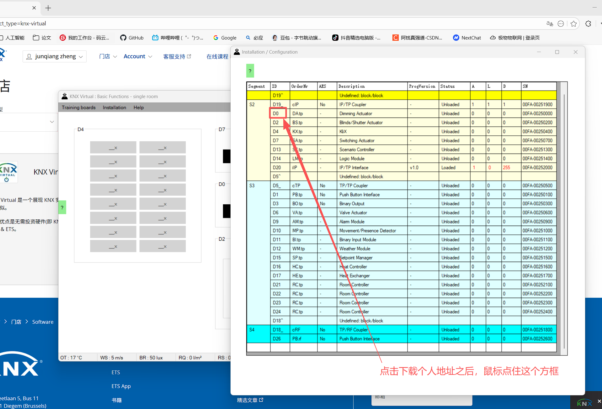Click the green help question mark in Configuration window
The width and height of the screenshot is (602, 409).
coord(250,71)
